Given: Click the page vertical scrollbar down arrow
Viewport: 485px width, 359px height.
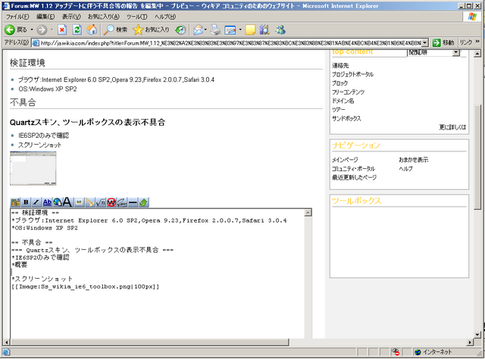Looking at the screenshot, I should pyautogui.click(x=477, y=335).
